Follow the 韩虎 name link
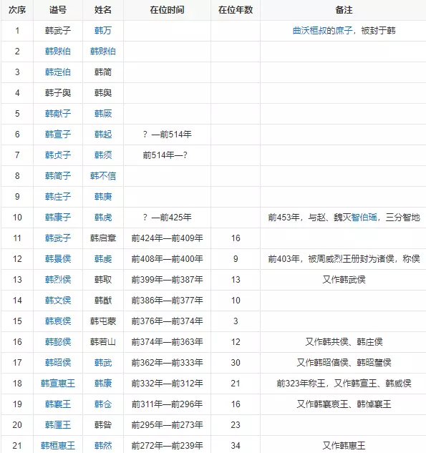The height and width of the screenshot is (453, 426). pyautogui.click(x=103, y=218)
